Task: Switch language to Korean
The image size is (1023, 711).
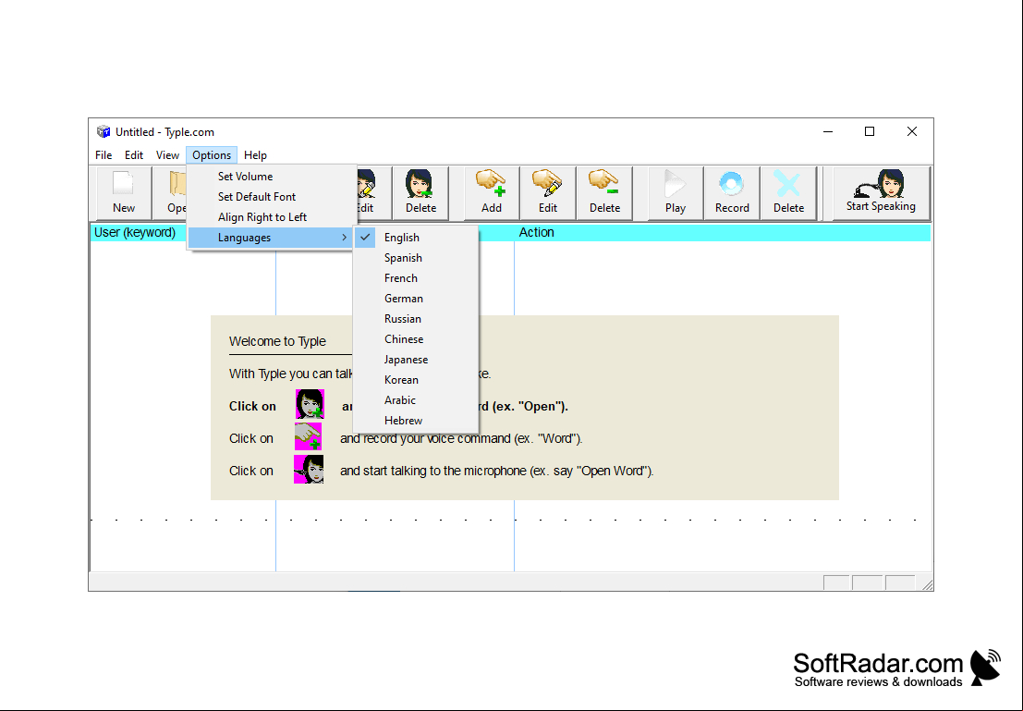Action: (x=416, y=380)
